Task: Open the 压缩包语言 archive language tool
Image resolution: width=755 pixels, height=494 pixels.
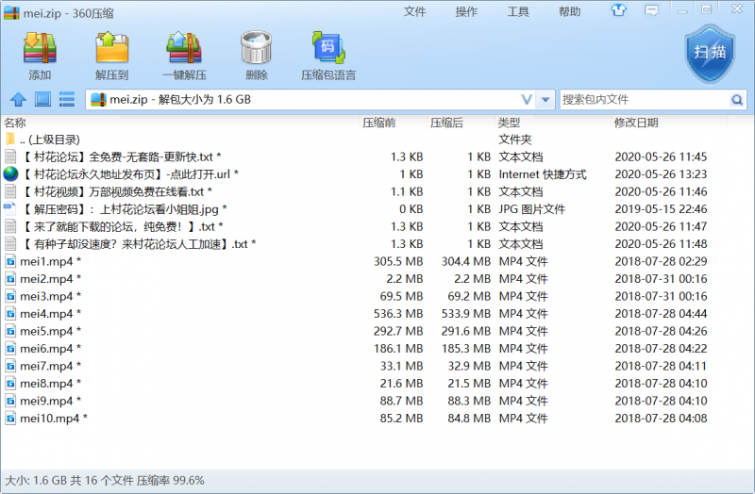Action: 327,55
